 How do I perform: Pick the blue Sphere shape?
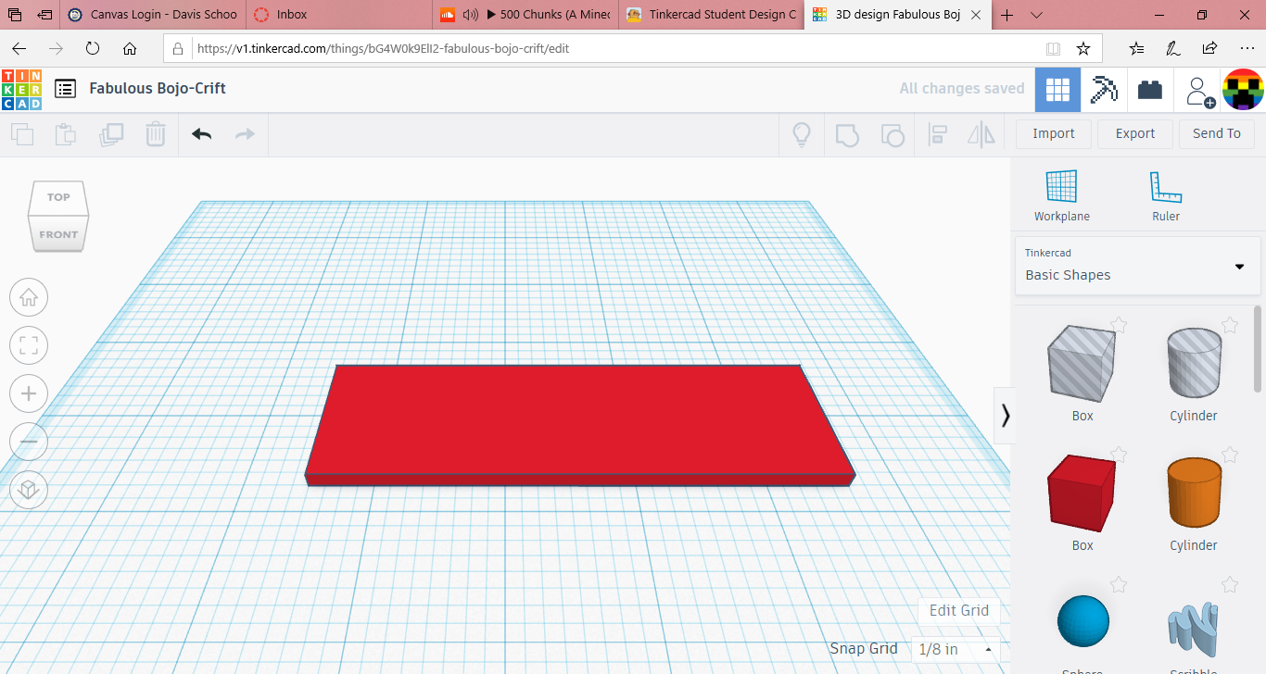coord(1082,621)
